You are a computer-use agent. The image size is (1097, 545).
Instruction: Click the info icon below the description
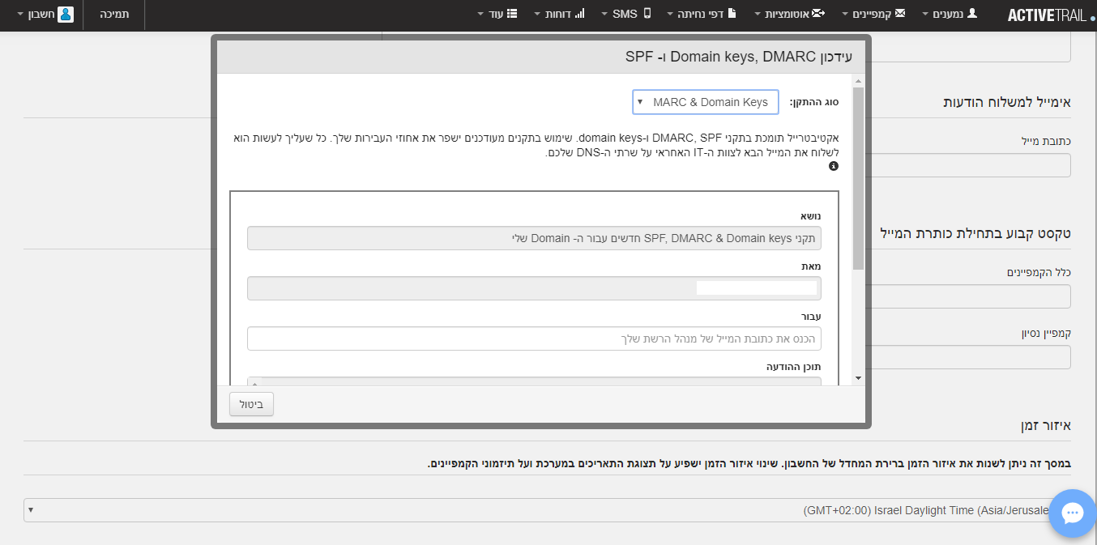click(x=834, y=166)
